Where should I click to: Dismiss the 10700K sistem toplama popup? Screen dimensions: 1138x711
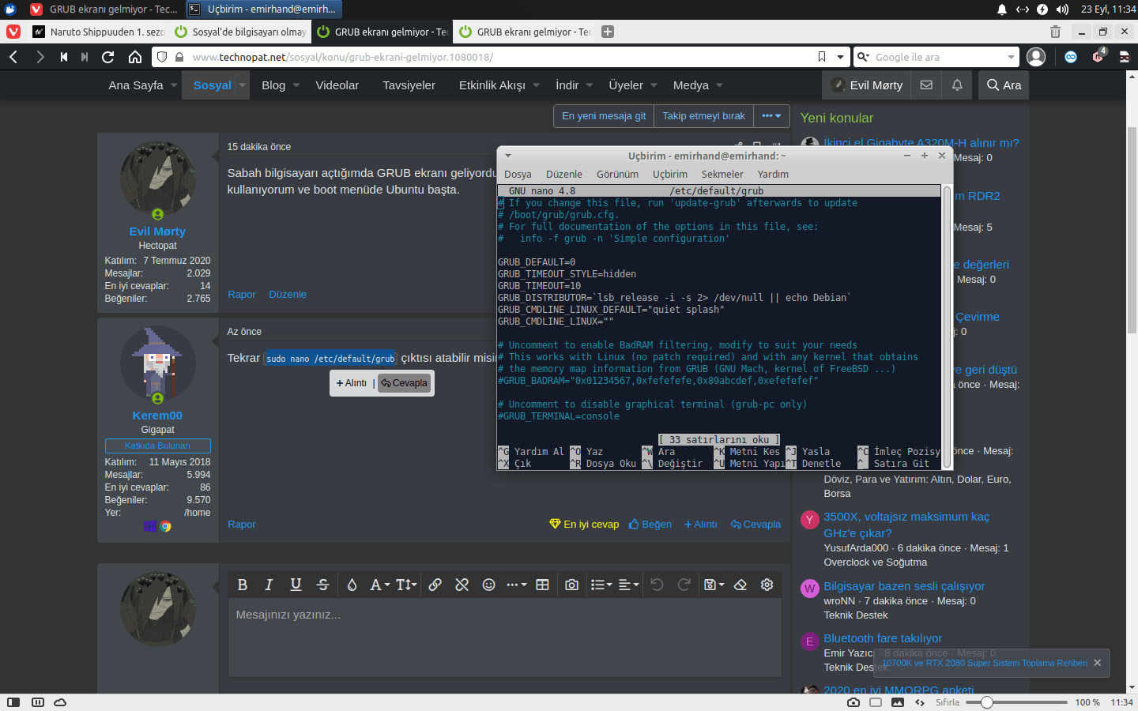pyautogui.click(x=1097, y=663)
